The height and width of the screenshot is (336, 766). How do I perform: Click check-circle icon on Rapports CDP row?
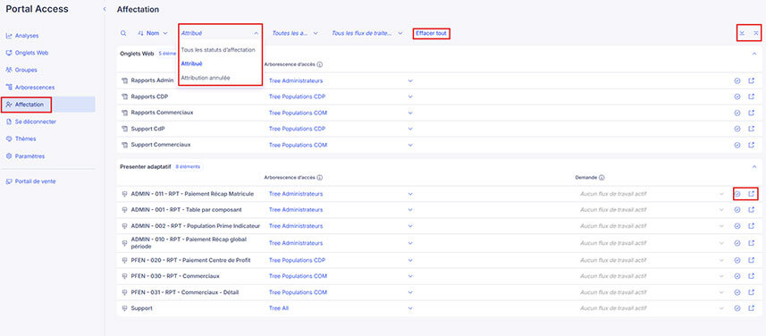[x=737, y=97]
